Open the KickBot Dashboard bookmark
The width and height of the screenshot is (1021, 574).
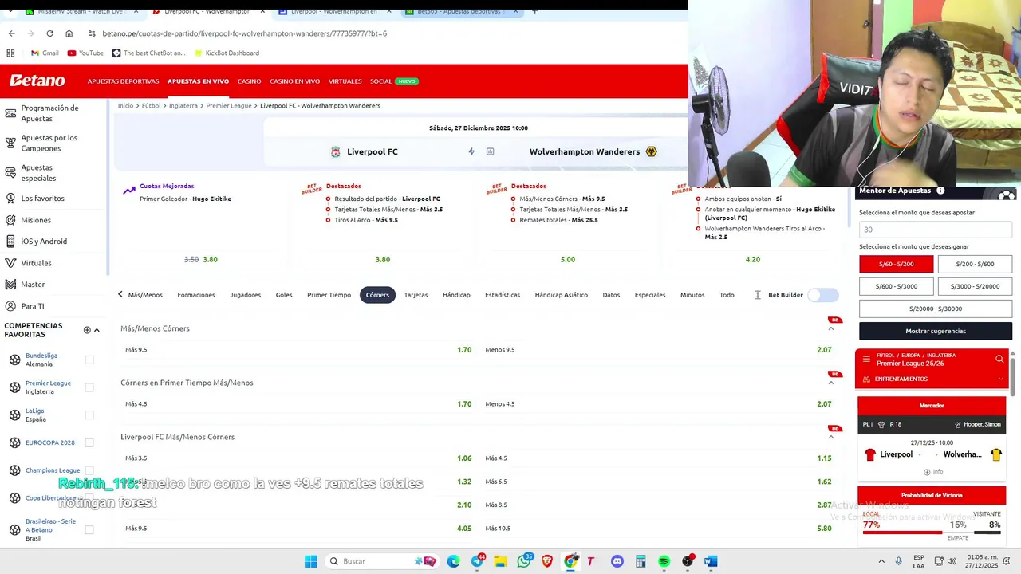tap(226, 53)
